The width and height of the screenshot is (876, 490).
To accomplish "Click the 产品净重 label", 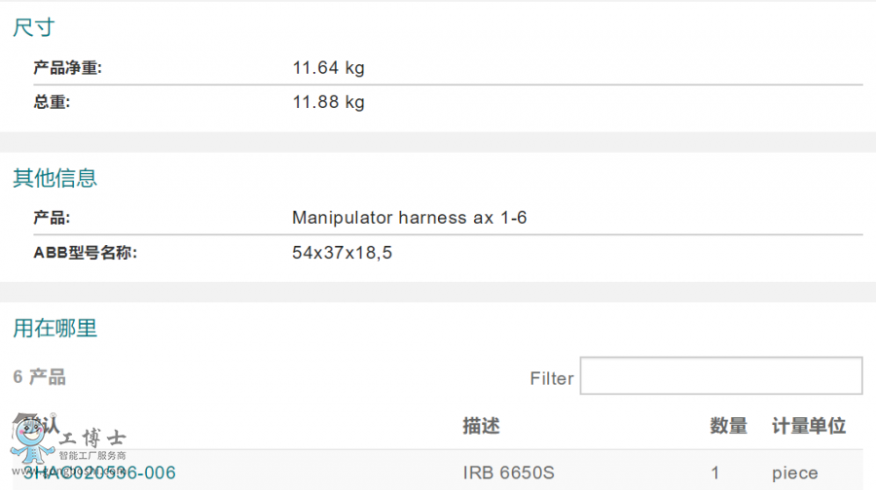I will click(x=67, y=68).
